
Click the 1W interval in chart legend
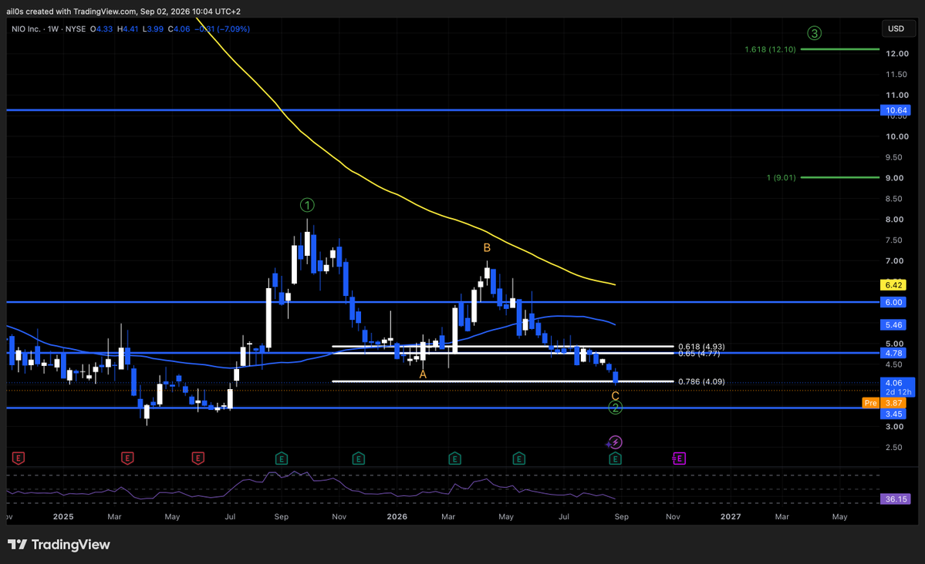(53, 29)
